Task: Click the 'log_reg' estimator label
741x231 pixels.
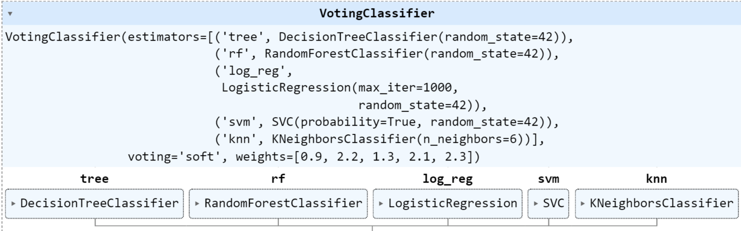Action: [448, 179]
